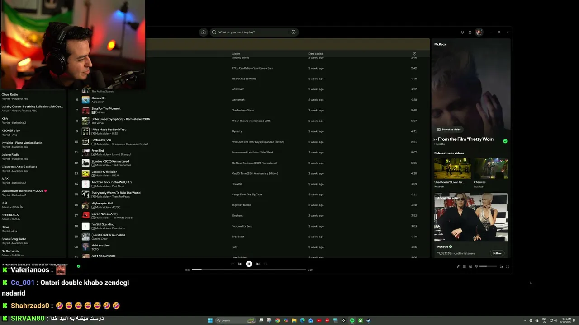Open the Browse icon in search bar
Viewport: 579px width, 325px height.
(294, 32)
